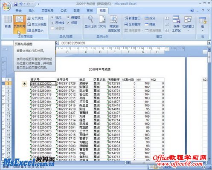Open the Page Layout (页面布局) ribbon tab

(47, 11)
